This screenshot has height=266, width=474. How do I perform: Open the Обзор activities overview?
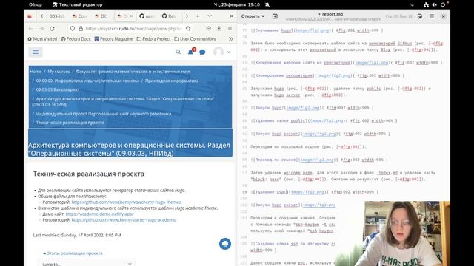[x=36, y=5]
